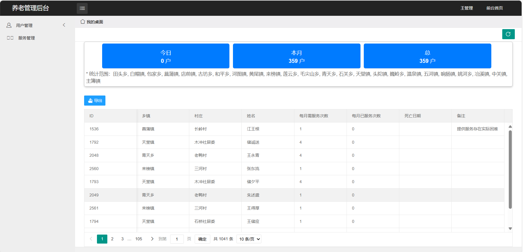Click the 今日 0 户 statistics card
Image resolution: width=523 pixels, height=252 pixels.
166,56
